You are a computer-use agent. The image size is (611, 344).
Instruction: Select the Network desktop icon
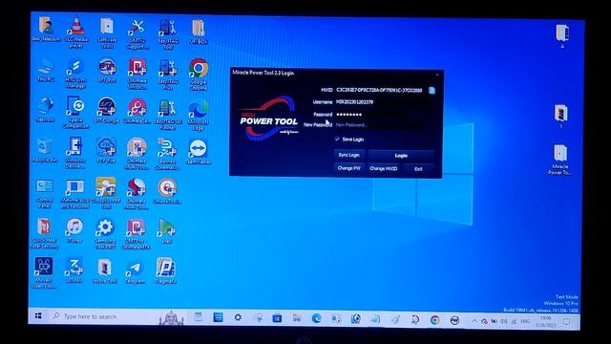pyautogui.click(x=45, y=110)
